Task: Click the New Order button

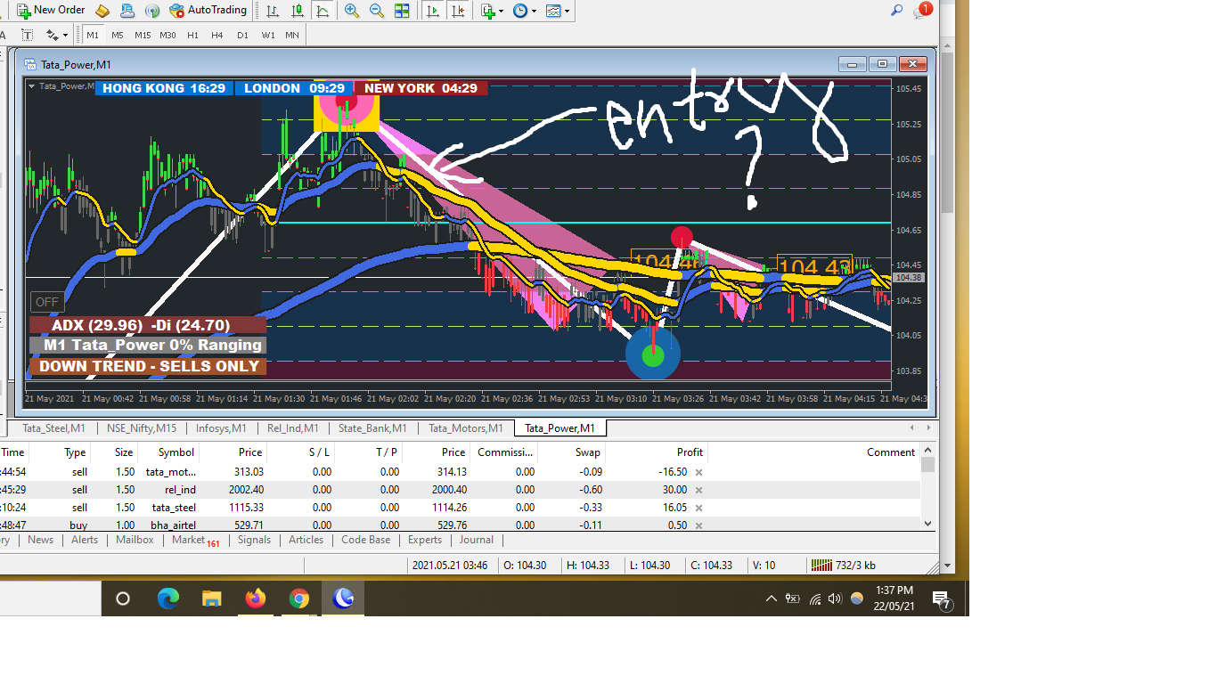Action: [51, 11]
